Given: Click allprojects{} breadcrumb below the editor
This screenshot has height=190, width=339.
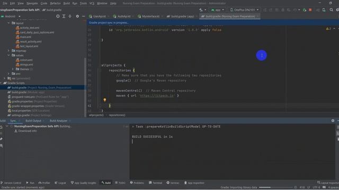Looking at the screenshot, I should (x=96, y=115).
